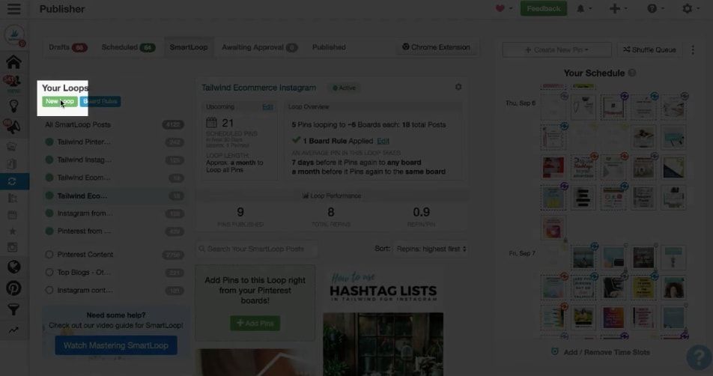This screenshot has height=376, width=713.
Task: Switch to the Drafts tab
Action: 67,47
